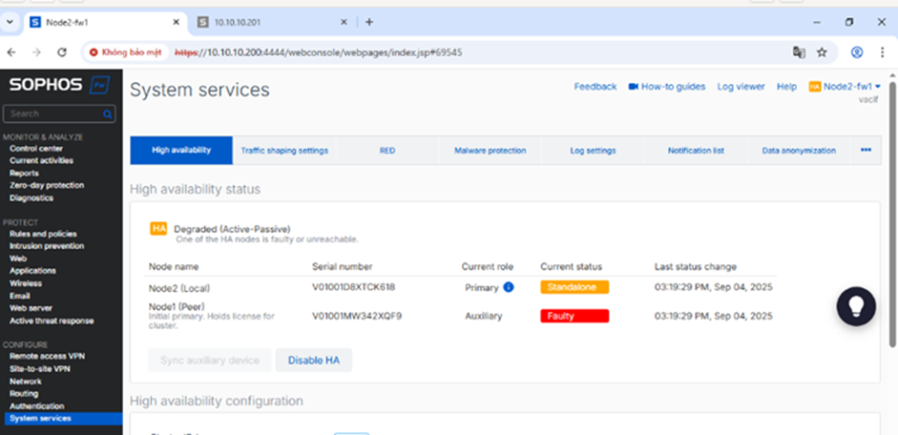Image resolution: width=898 pixels, height=435 pixels.
Task: Open Current activities in the sidebar
Action: tap(41, 161)
